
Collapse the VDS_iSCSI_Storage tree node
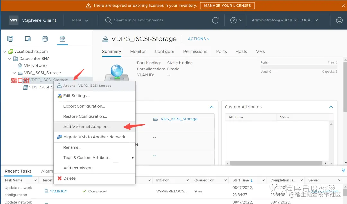click(x=14, y=73)
